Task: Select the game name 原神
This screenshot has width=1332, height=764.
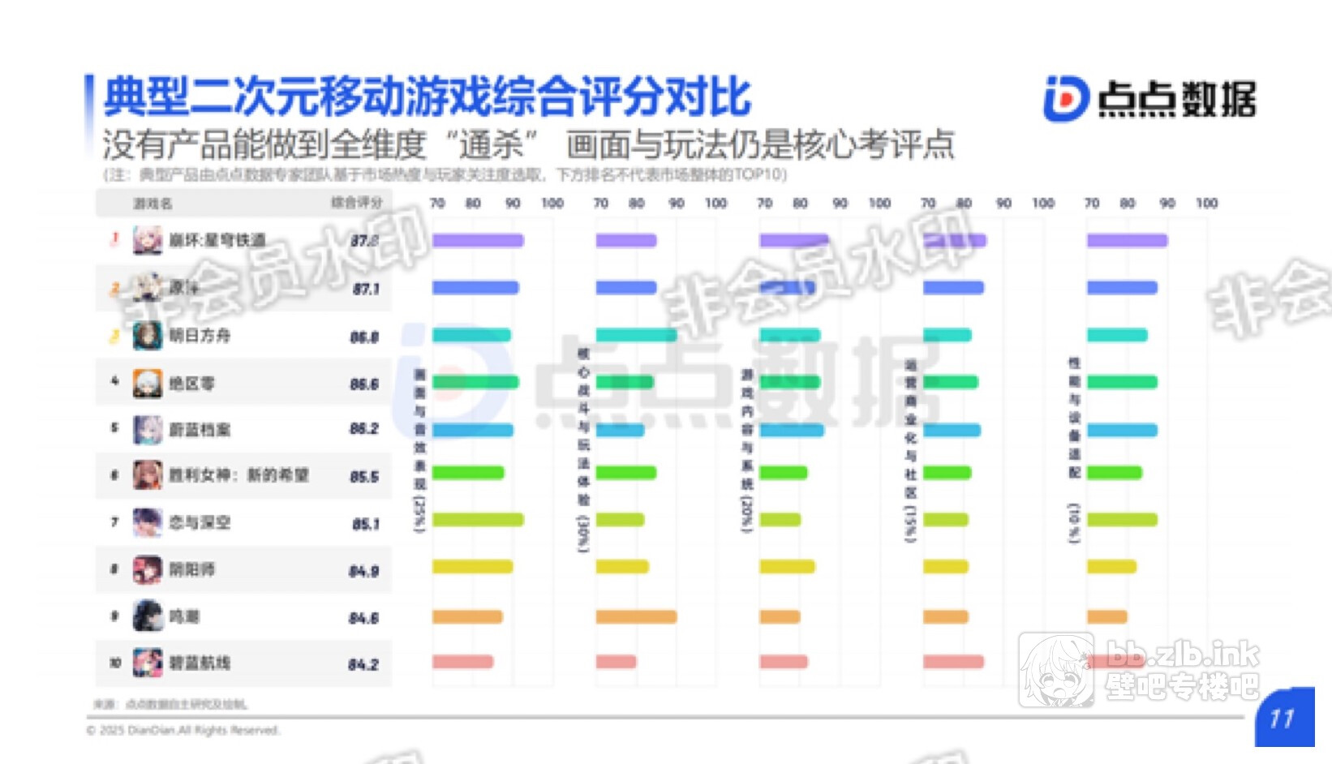Action: [x=184, y=287]
